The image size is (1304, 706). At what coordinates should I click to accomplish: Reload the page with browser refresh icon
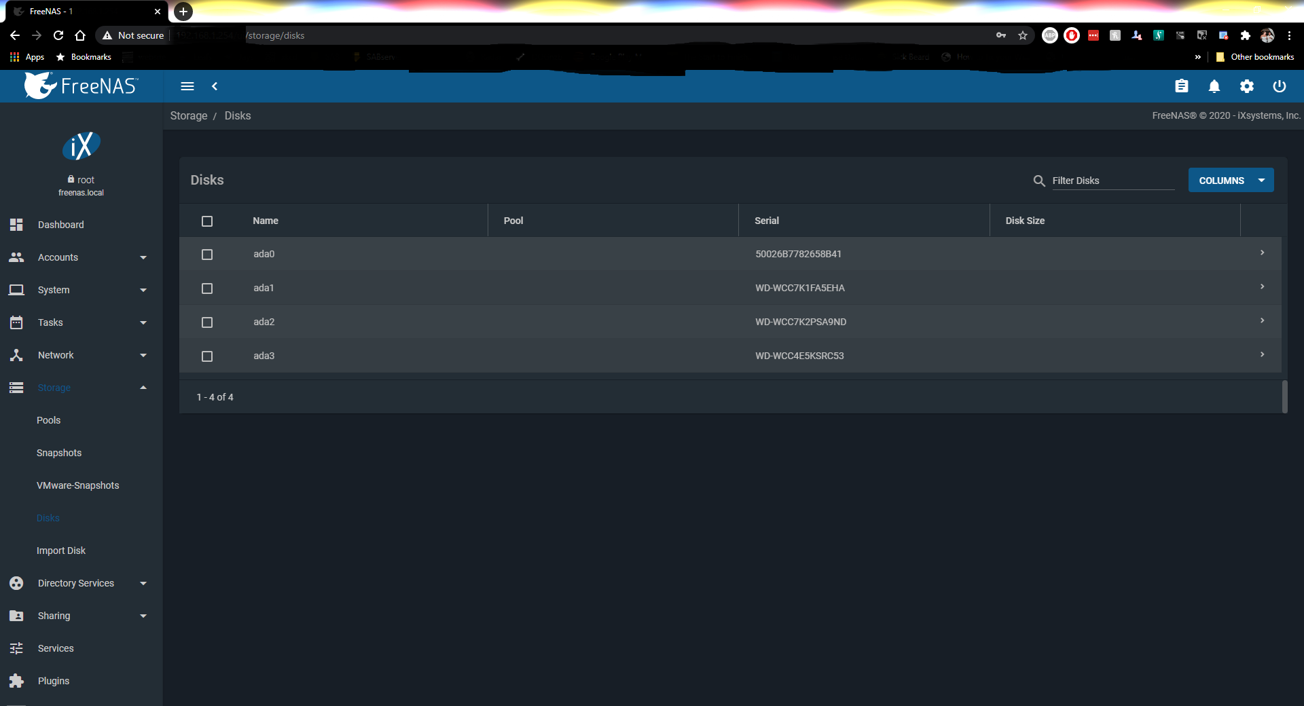point(58,35)
